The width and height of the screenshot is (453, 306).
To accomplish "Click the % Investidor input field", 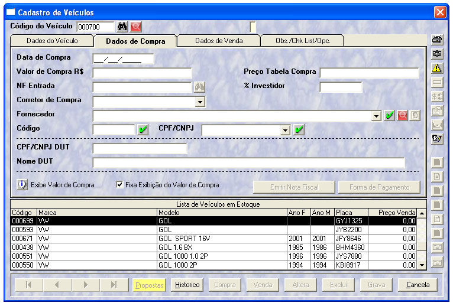I will (341, 87).
